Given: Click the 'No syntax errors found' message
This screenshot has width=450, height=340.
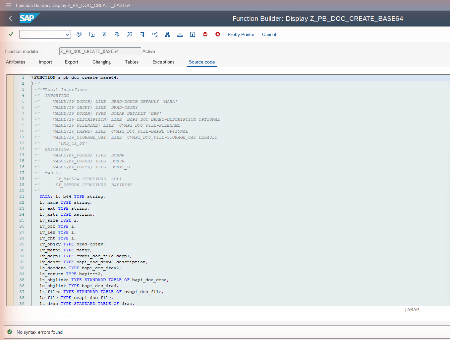Looking at the screenshot, I should (x=39, y=332).
